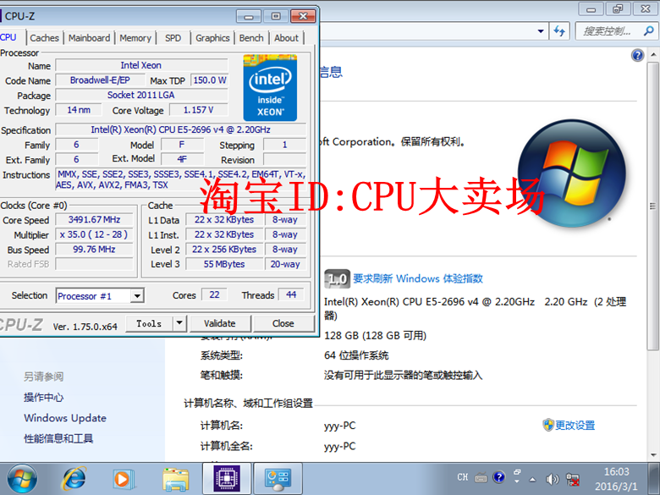Image resolution: width=660 pixels, height=495 pixels.
Task: Open the Mainboard tab
Action: 89,38
